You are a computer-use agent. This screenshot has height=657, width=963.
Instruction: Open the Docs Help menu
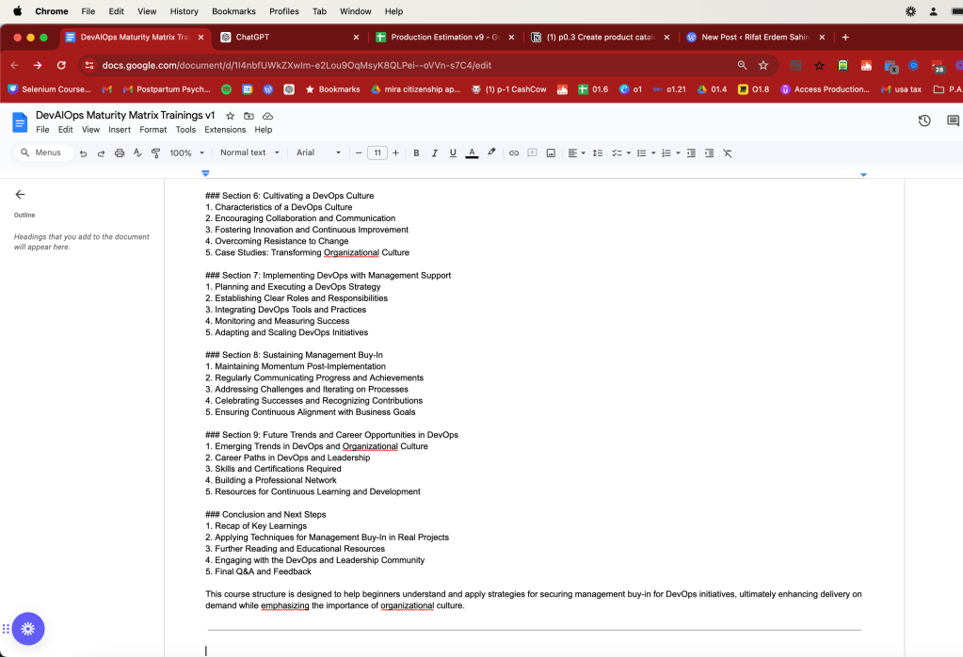(264, 130)
